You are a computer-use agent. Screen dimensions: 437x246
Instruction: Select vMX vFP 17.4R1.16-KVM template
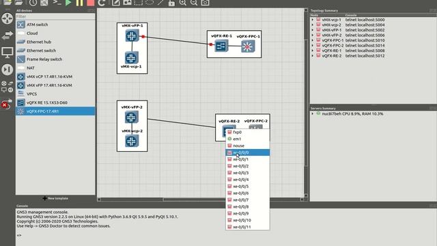click(55, 85)
